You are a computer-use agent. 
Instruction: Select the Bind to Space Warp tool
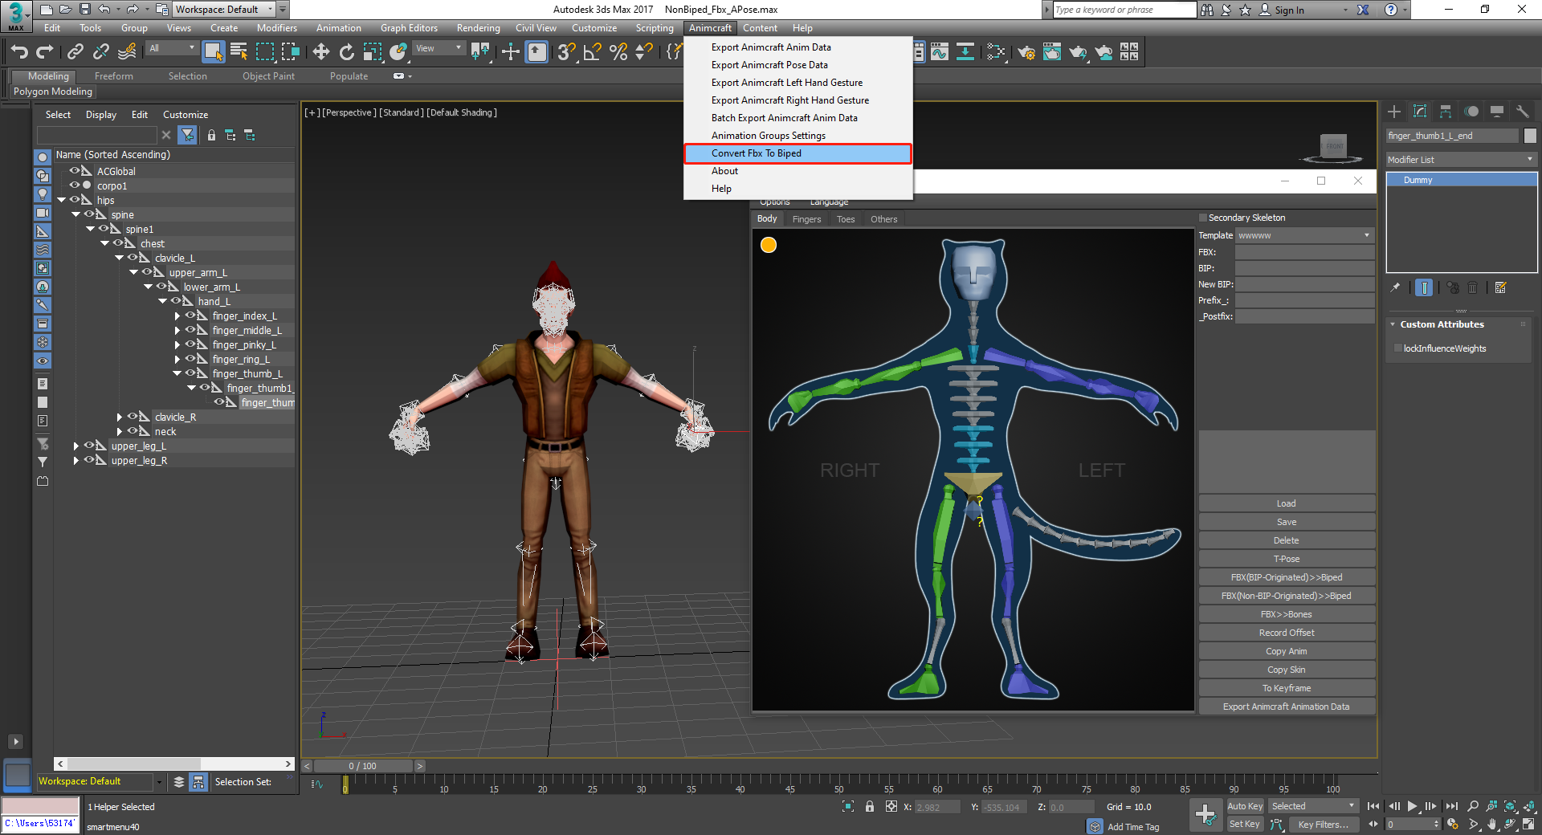[x=127, y=52]
